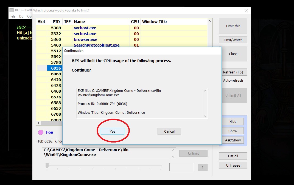
Task: Sort by the Window Title column header
Action: tap(174, 22)
